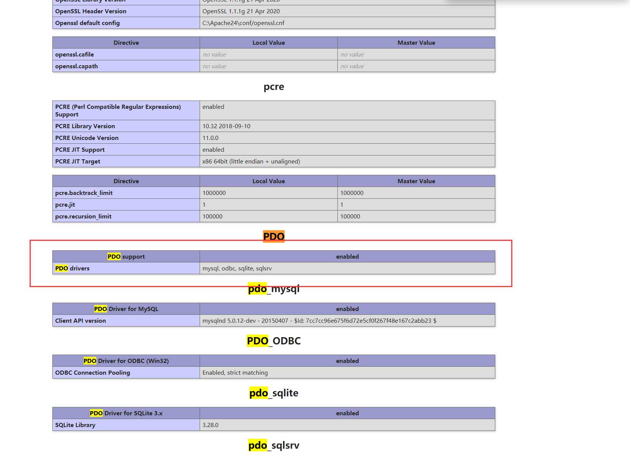Click the openssl.capath directive name

pyautogui.click(x=76, y=66)
